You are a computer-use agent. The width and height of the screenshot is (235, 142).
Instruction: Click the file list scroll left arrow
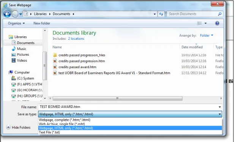tap(50, 98)
